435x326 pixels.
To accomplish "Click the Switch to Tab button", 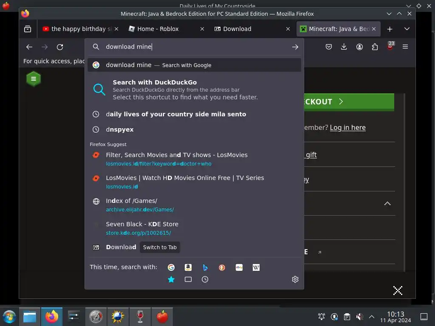I will (160, 247).
